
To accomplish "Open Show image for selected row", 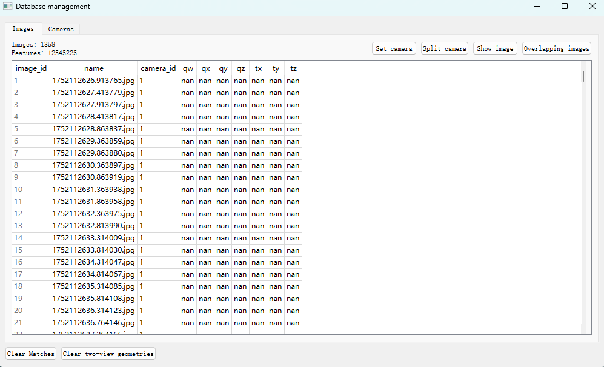I will pyautogui.click(x=495, y=48).
